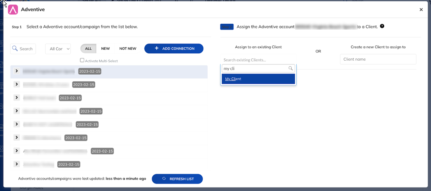Switch to the NOT NEW filter tab
Image resolution: width=431 pixels, height=191 pixels.
[128, 49]
